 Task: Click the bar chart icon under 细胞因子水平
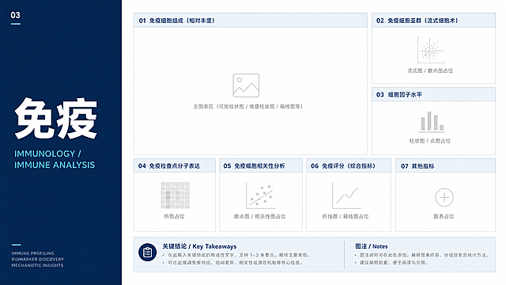[432, 122]
